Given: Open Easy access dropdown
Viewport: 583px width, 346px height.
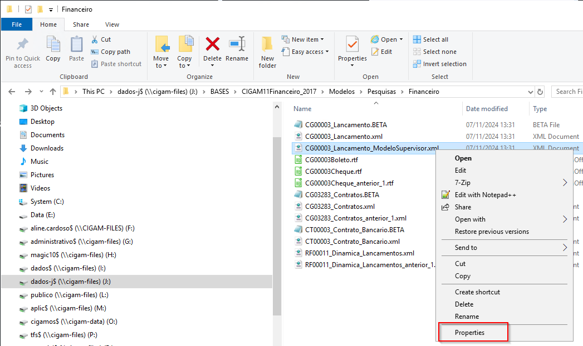Looking at the screenshot, I should point(305,52).
